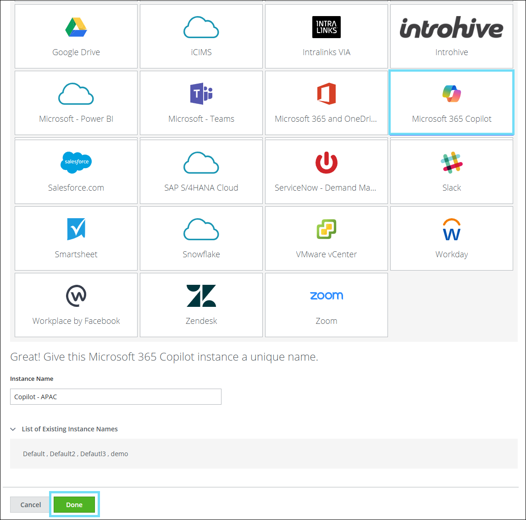Collapse the List of Existing Instance Names

click(x=13, y=429)
